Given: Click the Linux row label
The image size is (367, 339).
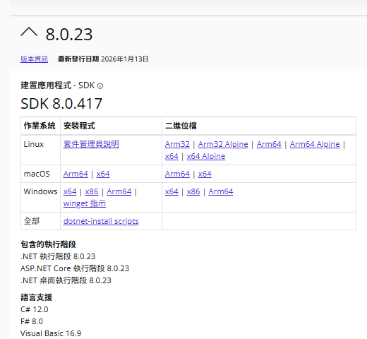Looking at the screenshot, I should [34, 144].
